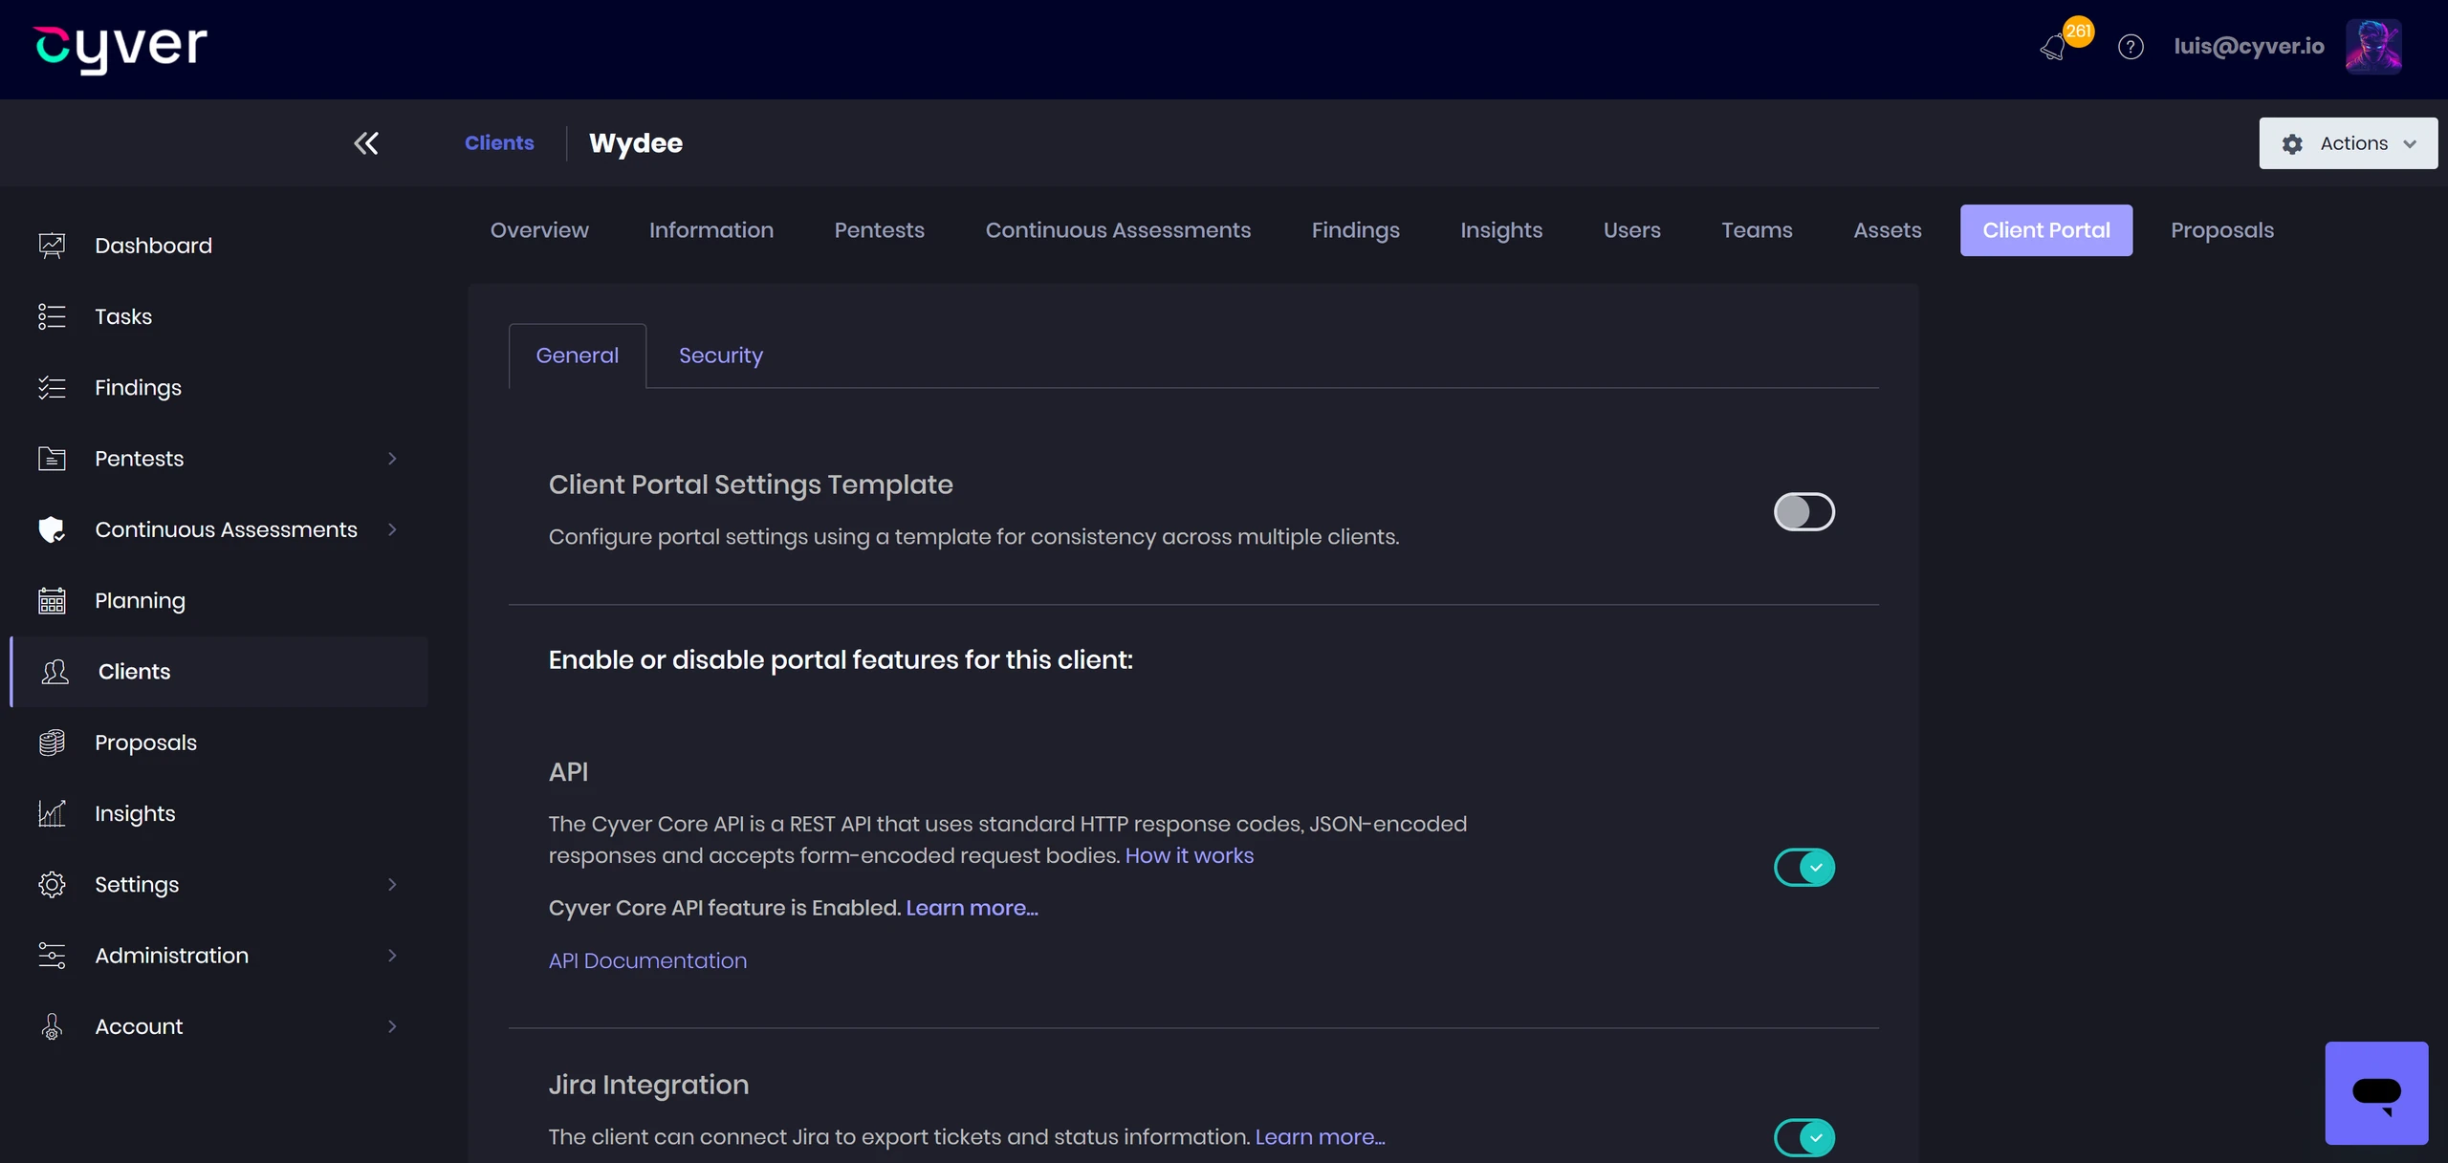Open the Overview tab
The image size is (2448, 1163).
[539, 230]
